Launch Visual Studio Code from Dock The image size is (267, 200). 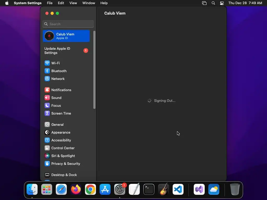click(x=178, y=189)
